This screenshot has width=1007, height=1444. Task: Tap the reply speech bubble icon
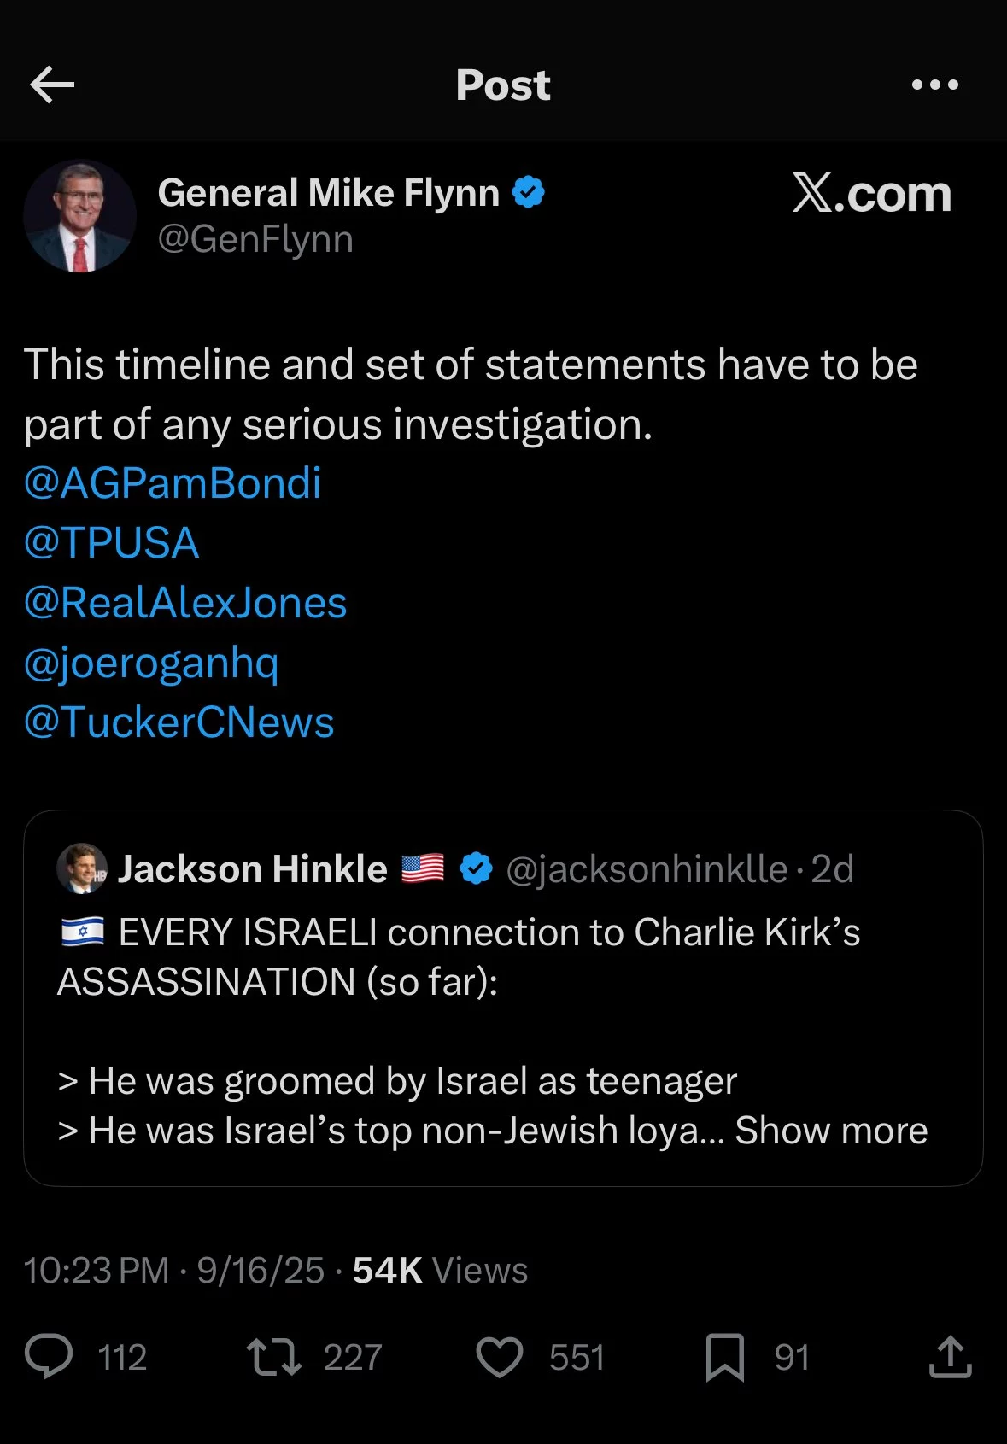(49, 1356)
